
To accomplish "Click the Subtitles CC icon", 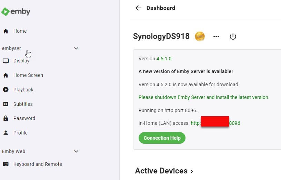I will [6, 104].
